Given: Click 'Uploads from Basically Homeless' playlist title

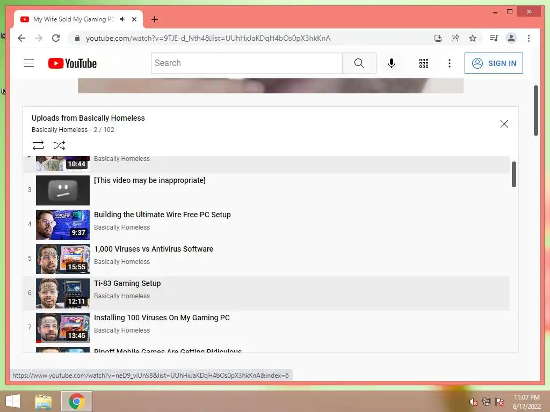Looking at the screenshot, I should pyautogui.click(x=88, y=118).
